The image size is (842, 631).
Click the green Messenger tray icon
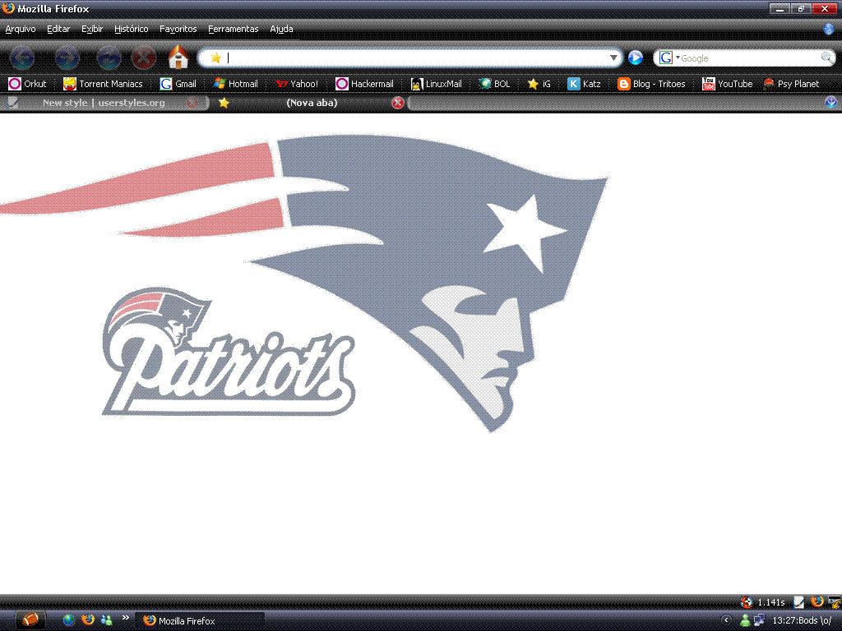[x=745, y=620]
